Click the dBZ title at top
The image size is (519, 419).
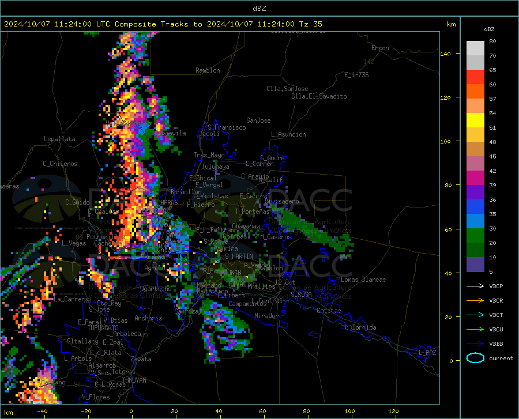259,9
